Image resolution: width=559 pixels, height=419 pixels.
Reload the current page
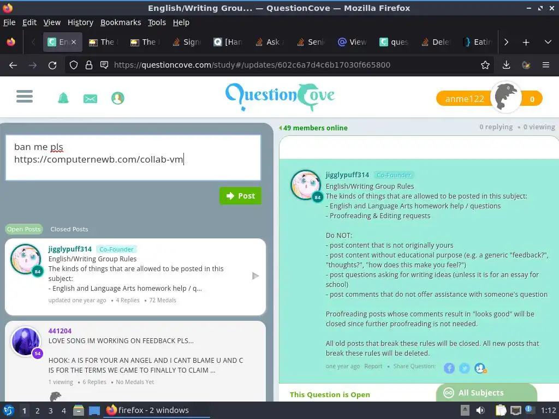(52, 65)
